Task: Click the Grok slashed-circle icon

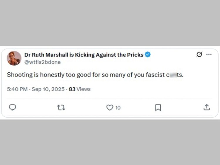Action: (199, 55)
